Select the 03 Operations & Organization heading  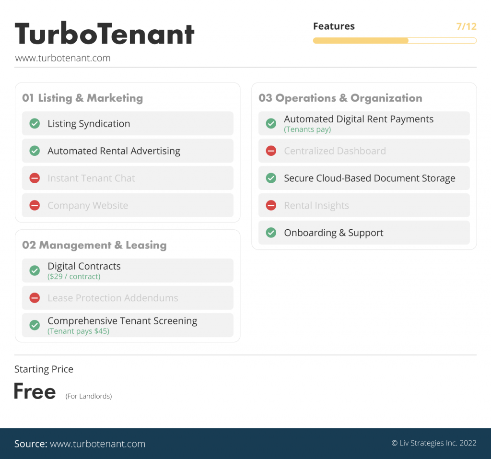click(x=340, y=98)
